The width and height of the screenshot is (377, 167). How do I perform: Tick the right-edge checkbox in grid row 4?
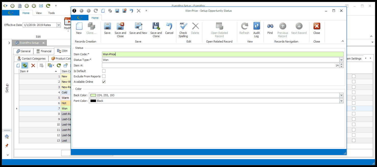[x=354, y=92]
